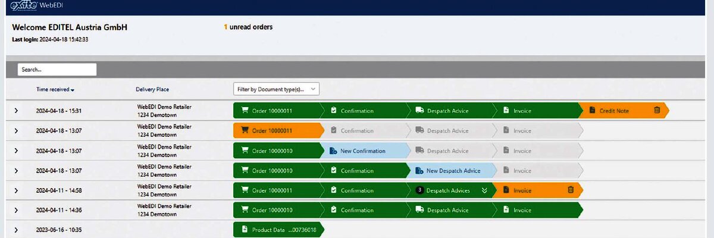Click the Search input field
714x238 pixels.
[57, 70]
